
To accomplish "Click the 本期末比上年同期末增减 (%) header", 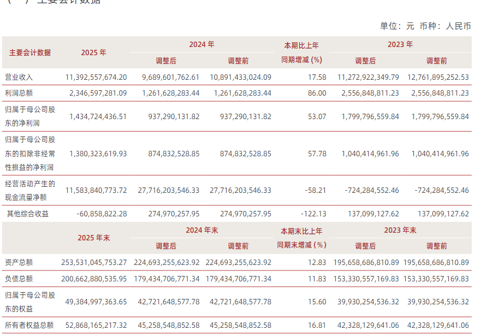I will 301,238.
